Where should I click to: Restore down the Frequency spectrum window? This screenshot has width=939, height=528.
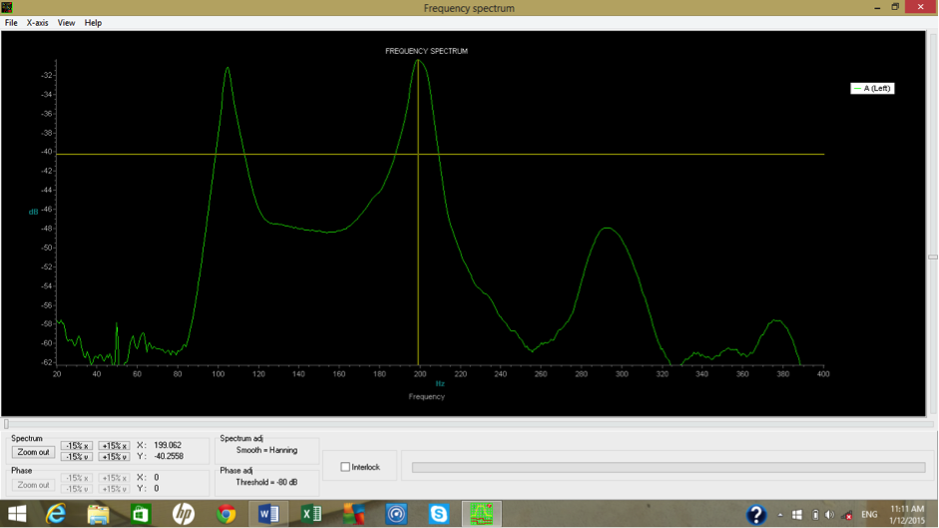[895, 7]
